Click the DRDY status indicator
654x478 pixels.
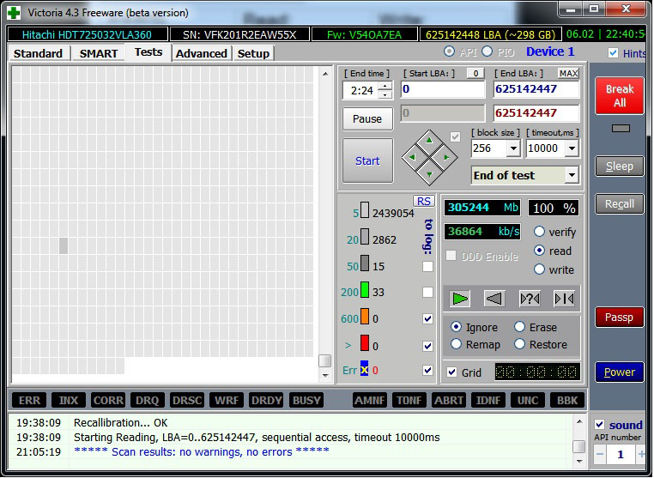tap(267, 401)
